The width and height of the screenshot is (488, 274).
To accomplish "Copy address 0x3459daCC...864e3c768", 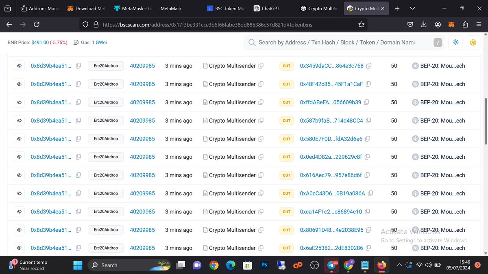I will point(368,66).
